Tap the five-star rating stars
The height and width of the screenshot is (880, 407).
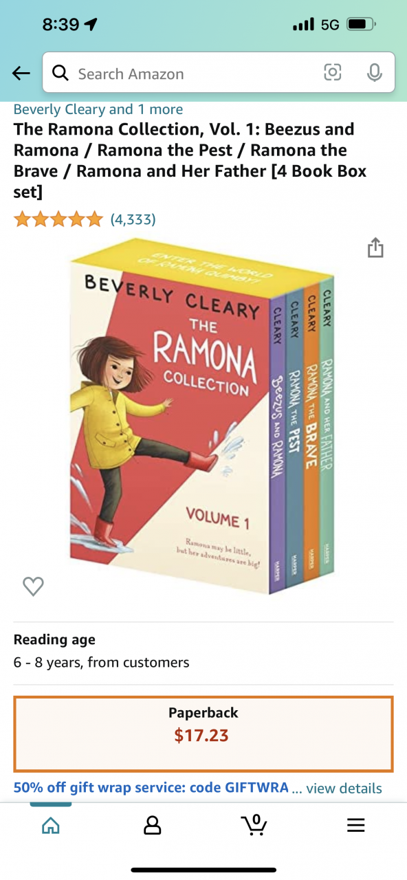point(58,219)
